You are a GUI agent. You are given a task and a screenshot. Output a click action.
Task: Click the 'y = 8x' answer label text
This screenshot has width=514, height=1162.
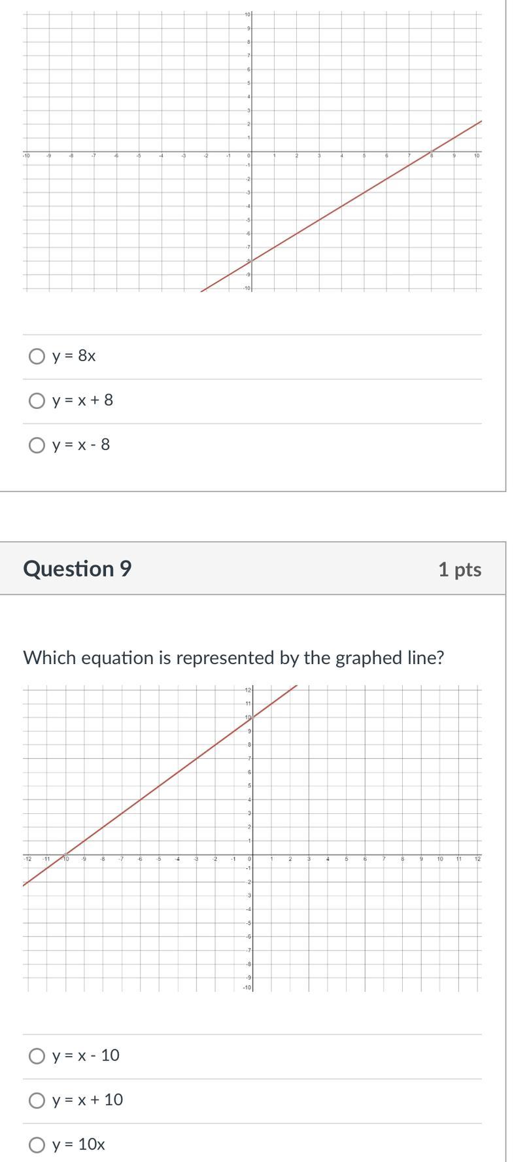pyautogui.click(x=74, y=356)
